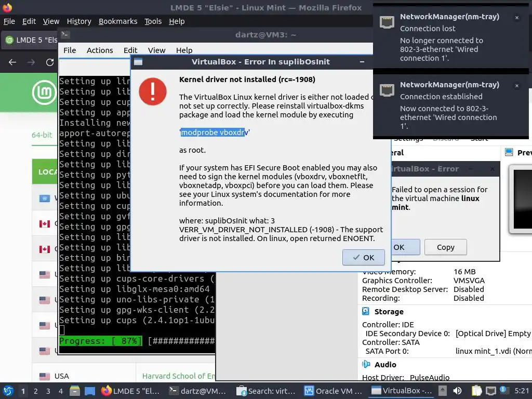The height and width of the screenshot is (399, 532).
Task: Click the Linux Mint logo on the webpage
Action: 44,92
